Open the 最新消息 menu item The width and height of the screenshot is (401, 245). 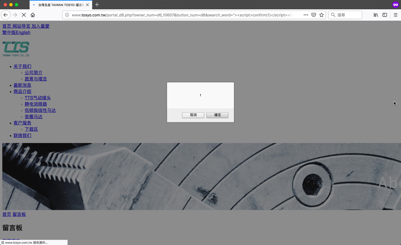22,85
